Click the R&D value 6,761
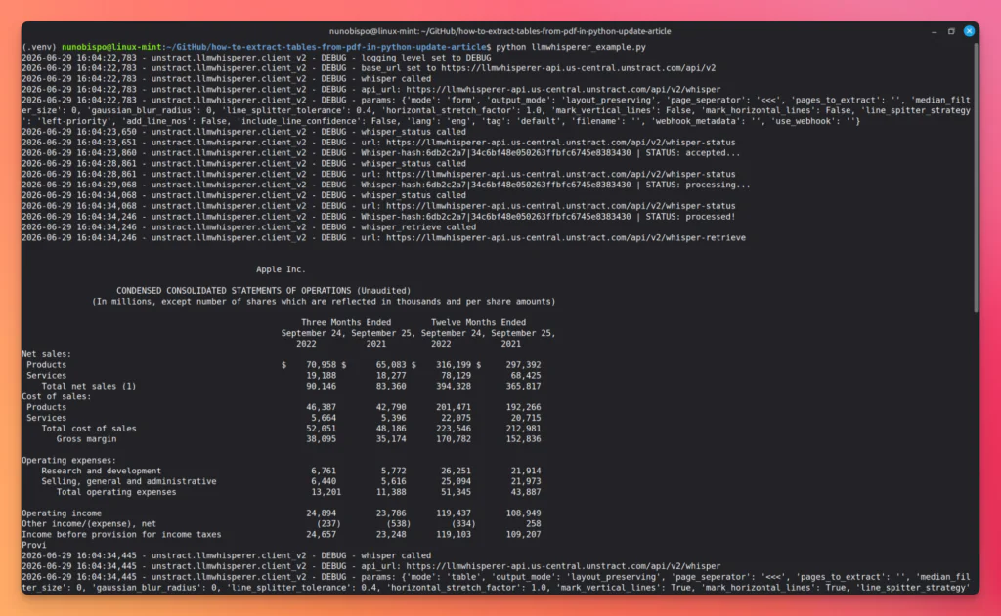Screen dimensions: 1001x616 pos(324,472)
